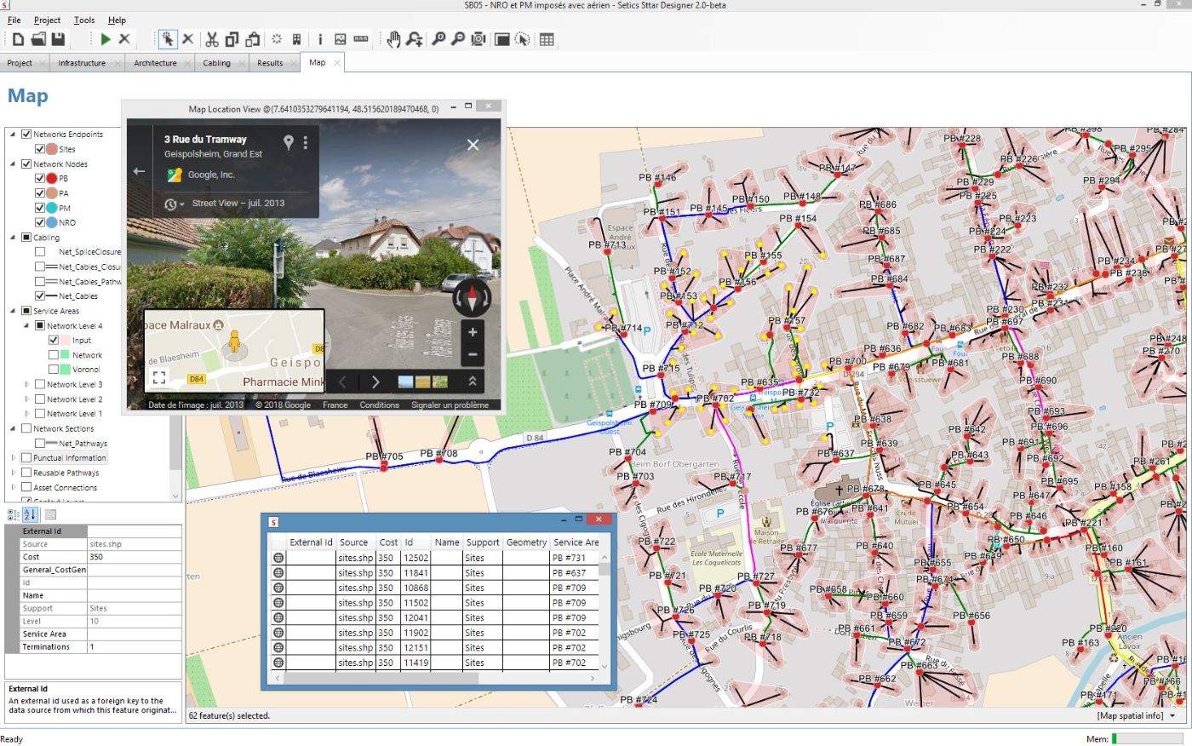Click the 'Signaler un problème' link

coord(450,405)
